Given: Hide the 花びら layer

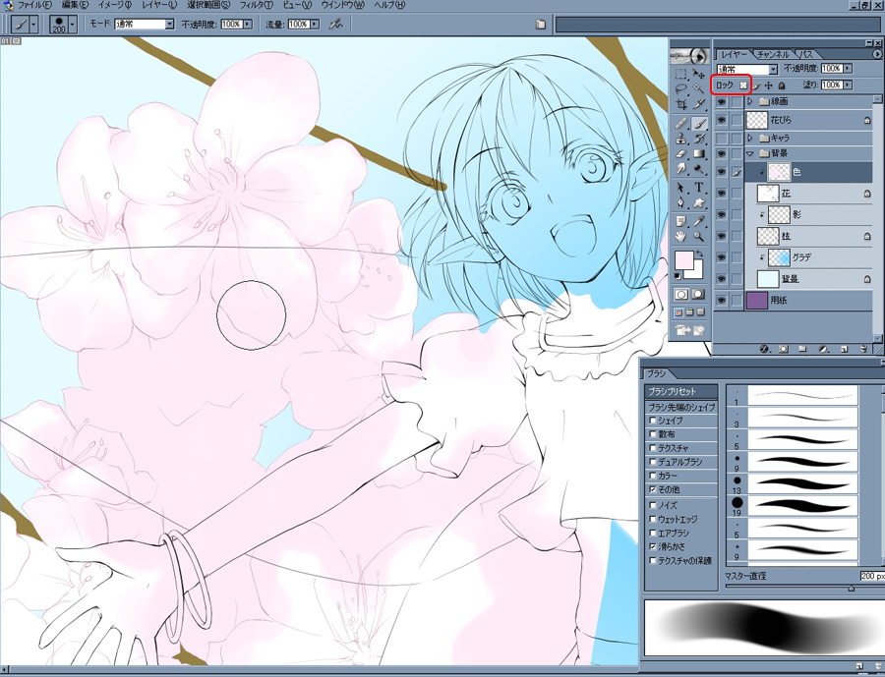Looking at the screenshot, I should click(x=723, y=119).
